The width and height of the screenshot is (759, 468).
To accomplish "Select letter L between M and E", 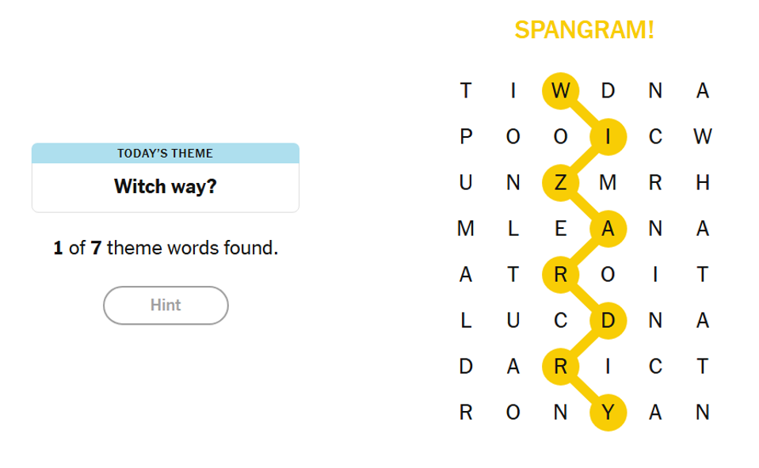I will (x=513, y=230).
